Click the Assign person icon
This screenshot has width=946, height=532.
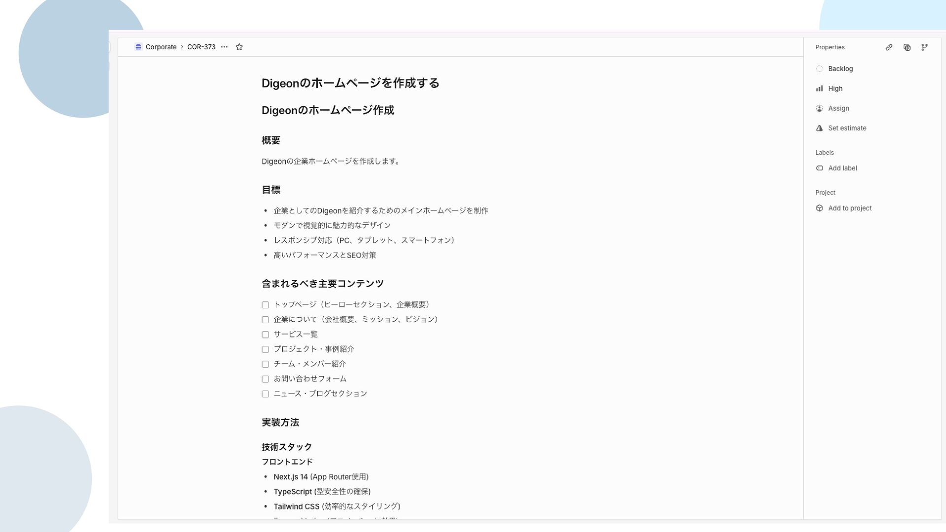[819, 108]
